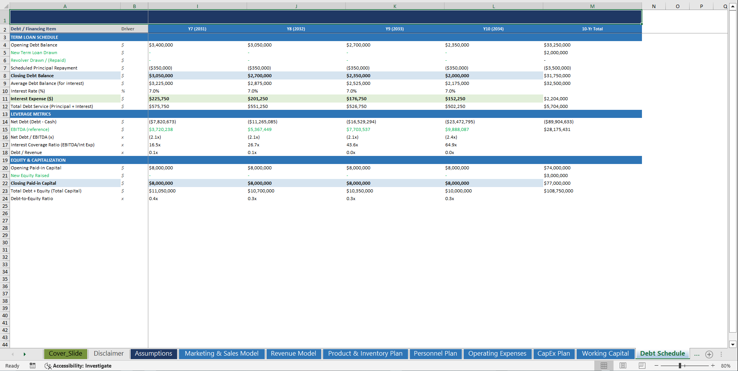The height and width of the screenshot is (371, 738).
Task: Open the Revenue Model sheet tab
Action: coord(293,354)
